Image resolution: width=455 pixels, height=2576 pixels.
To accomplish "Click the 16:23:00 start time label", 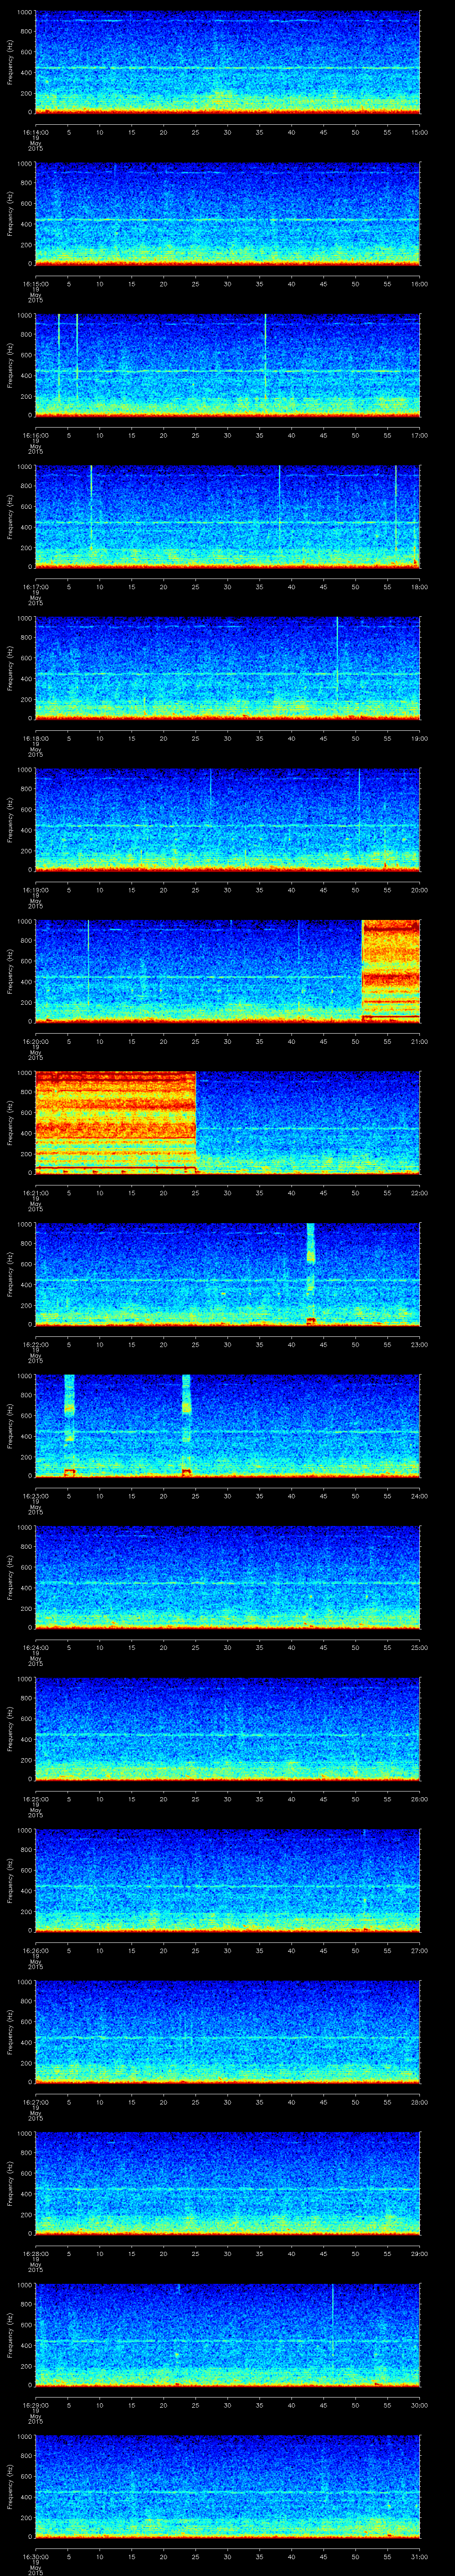I will pos(35,1496).
